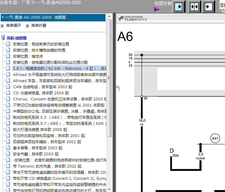Expand all menus with 菜单展开
225x192 pixels.
tap(14, 25)
